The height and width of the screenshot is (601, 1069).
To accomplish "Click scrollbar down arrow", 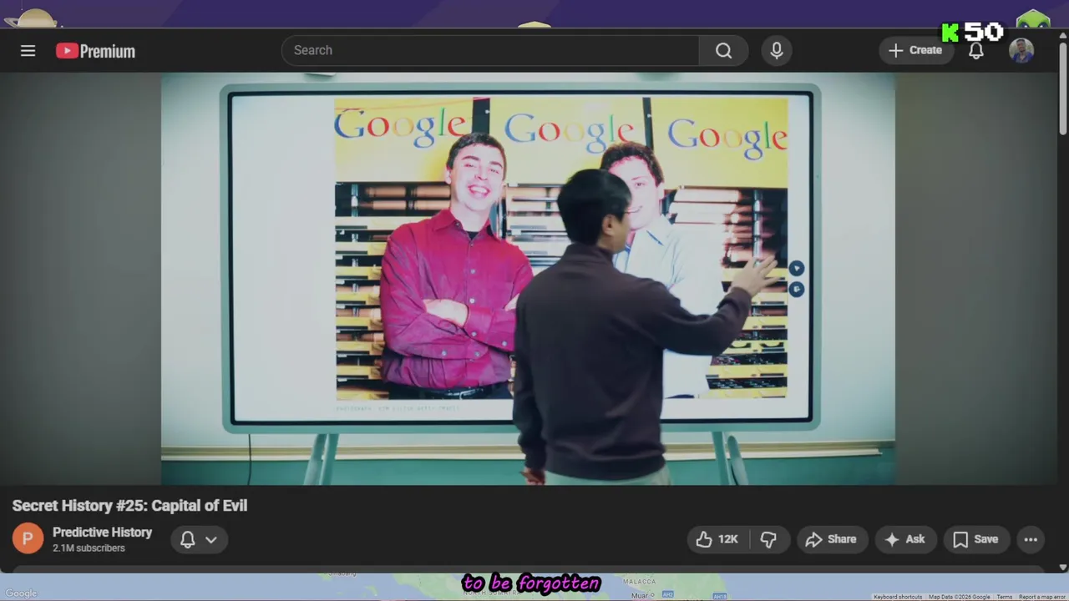I will 1062,567.
